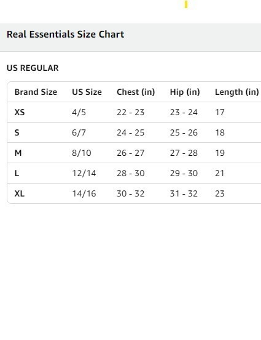Click the 22 - 23 chest measurement cell

pos(131,112)
